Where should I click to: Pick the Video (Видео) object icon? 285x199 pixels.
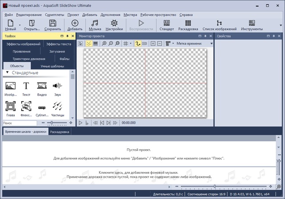point(42,88)
